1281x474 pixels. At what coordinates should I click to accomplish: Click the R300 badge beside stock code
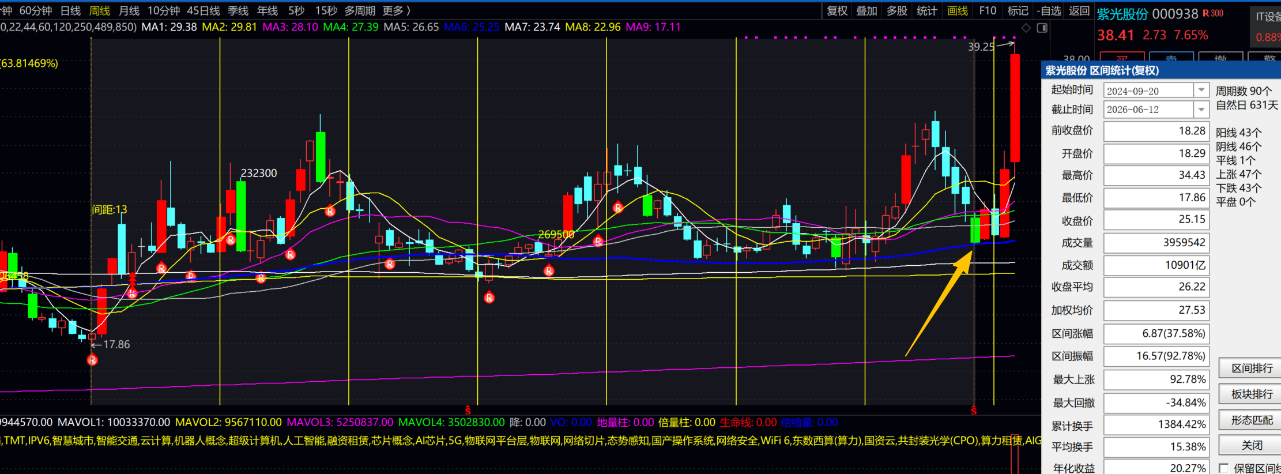pos(1213,13)
